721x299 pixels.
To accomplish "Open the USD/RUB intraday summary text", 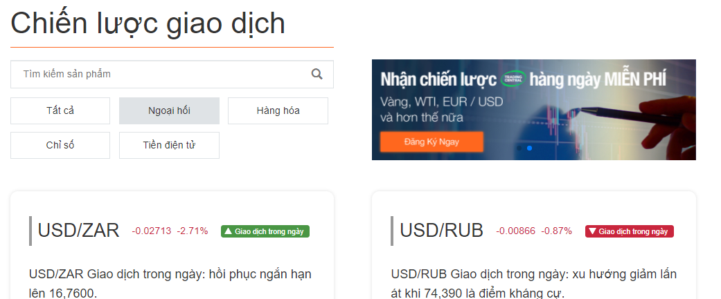I will click(x=534, y=283).
